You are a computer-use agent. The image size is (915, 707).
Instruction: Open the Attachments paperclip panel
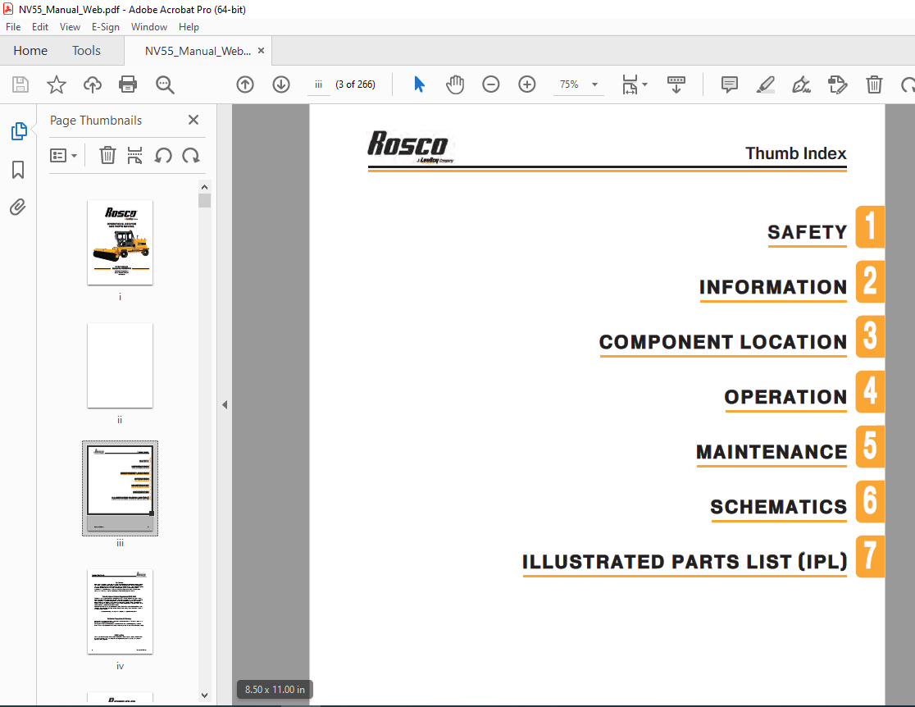(18, 208)
